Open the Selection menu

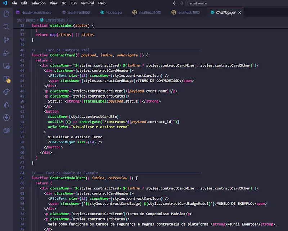point(39,3)
